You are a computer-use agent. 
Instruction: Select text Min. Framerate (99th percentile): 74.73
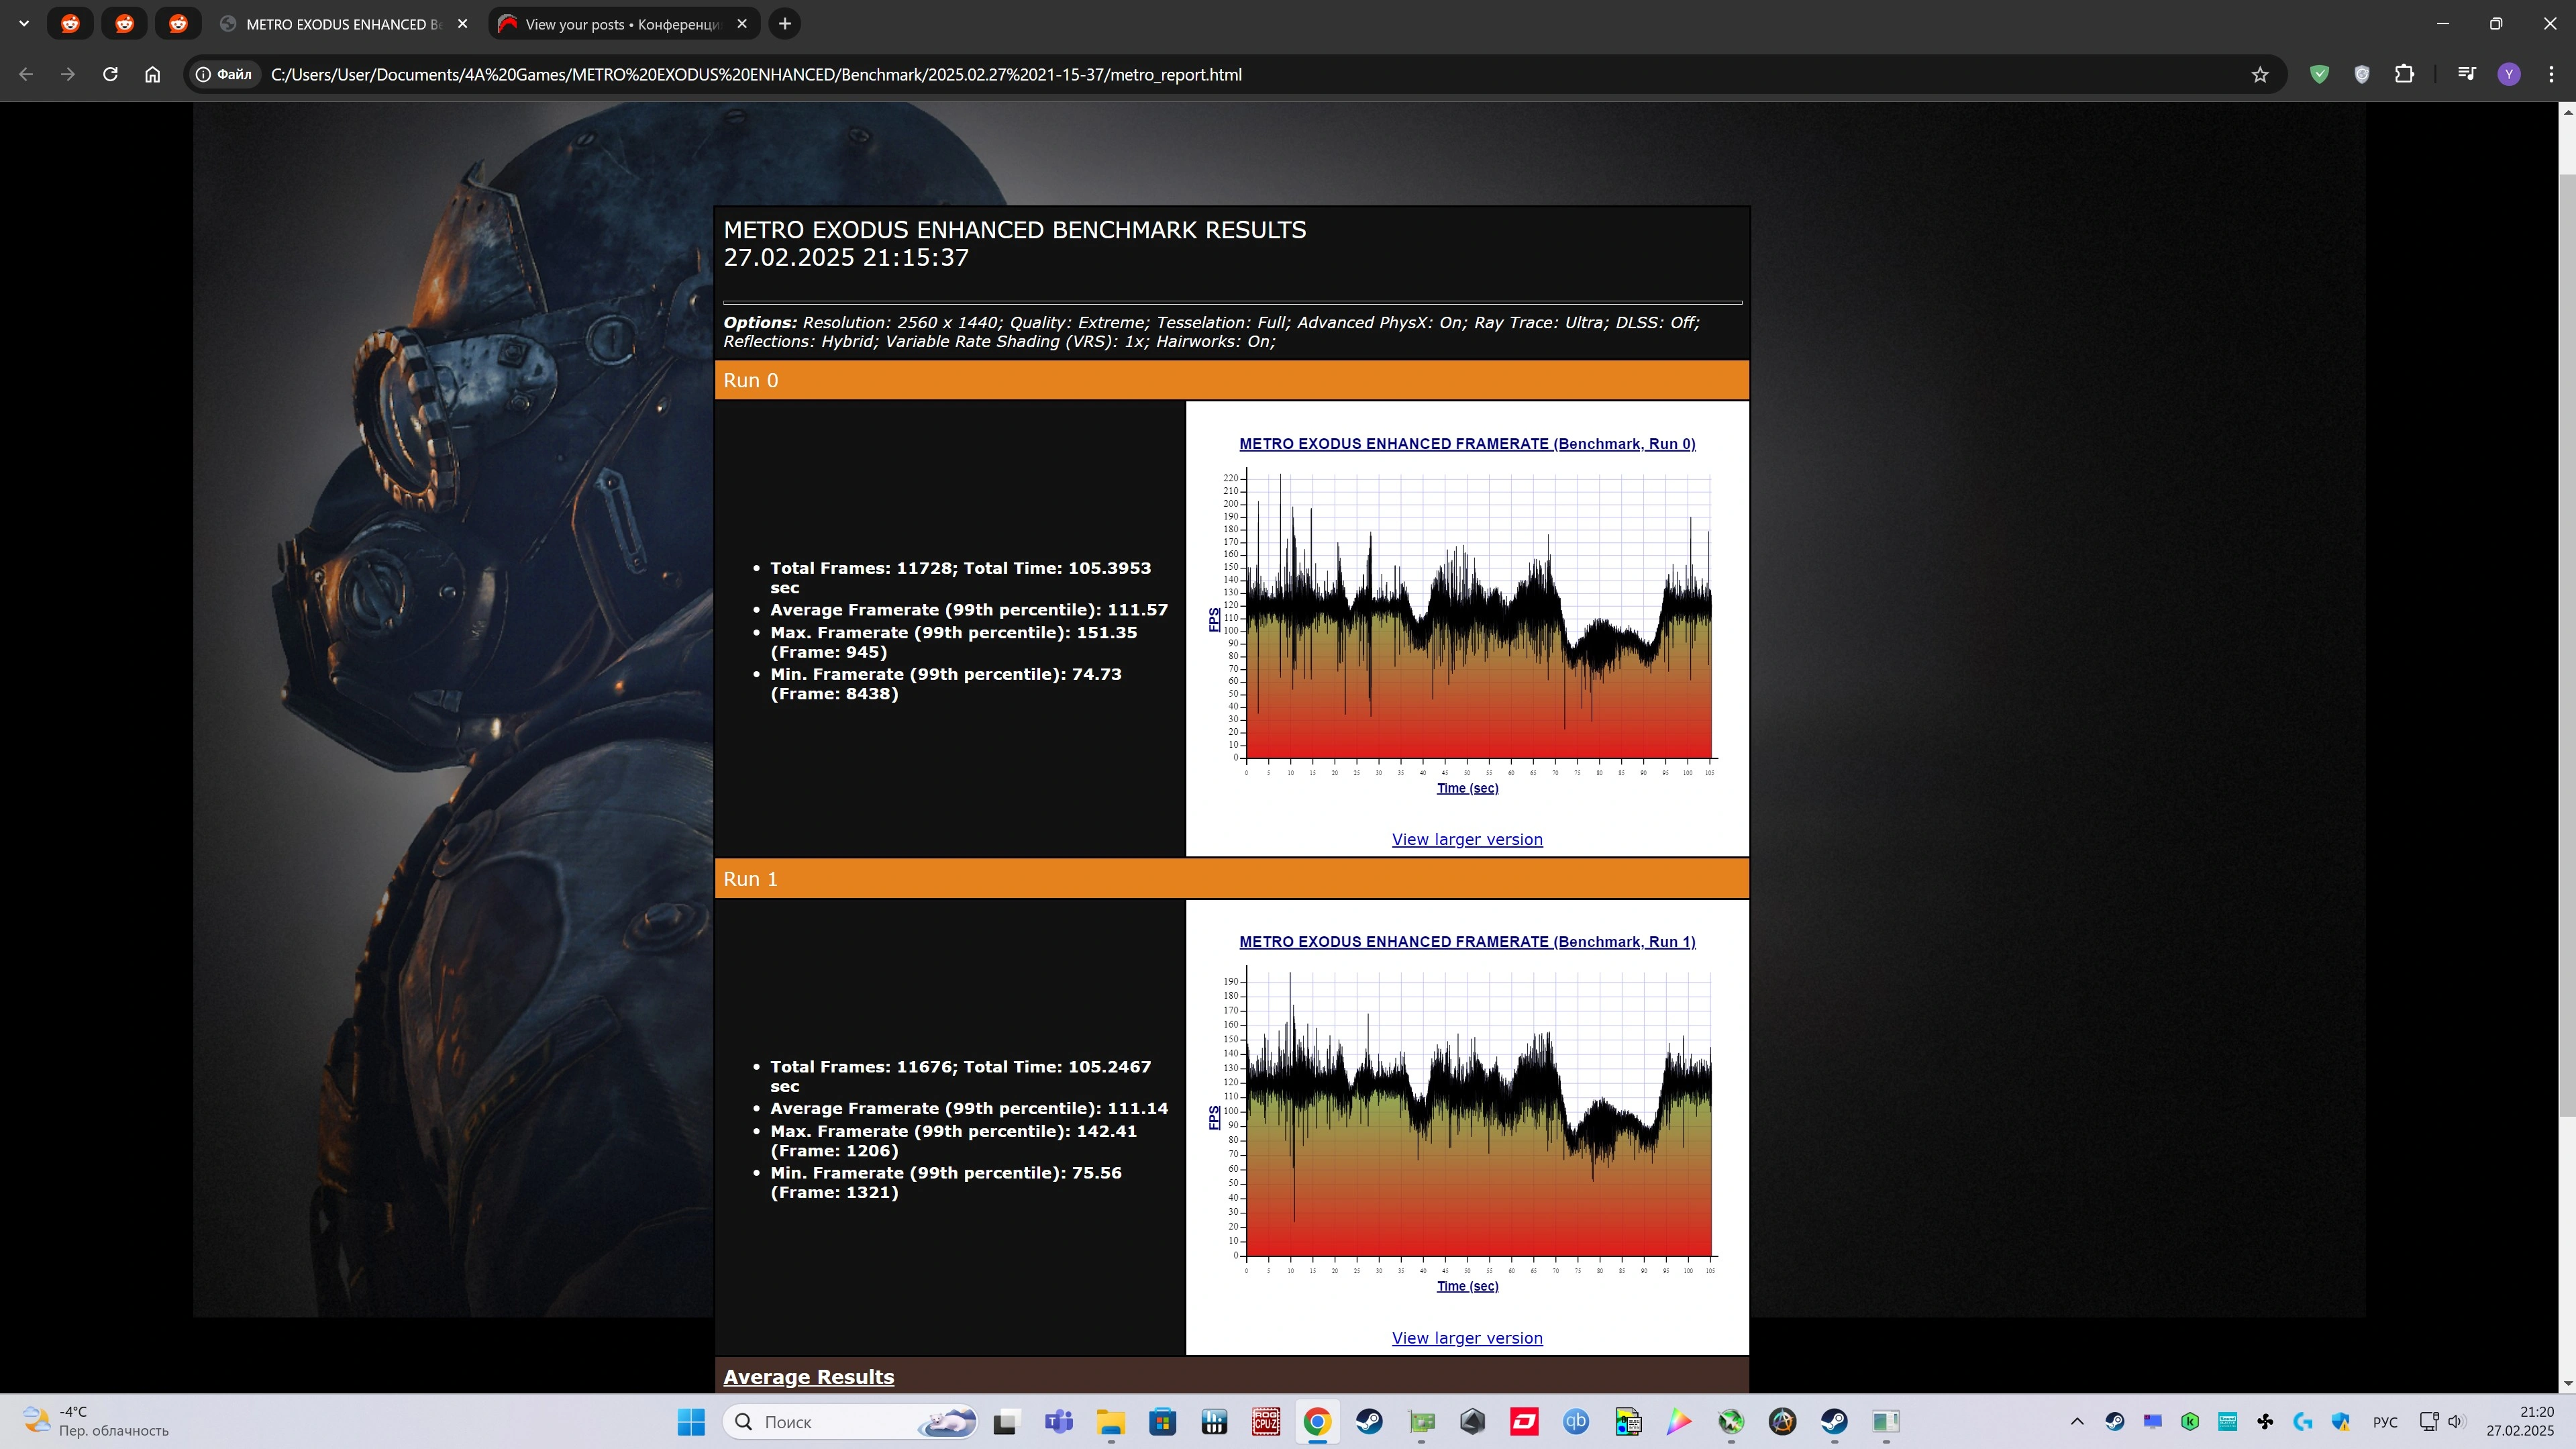945,675
